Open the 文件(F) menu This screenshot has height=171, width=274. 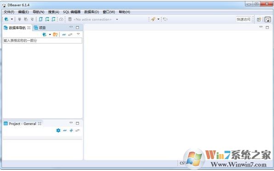coord(9,12)
